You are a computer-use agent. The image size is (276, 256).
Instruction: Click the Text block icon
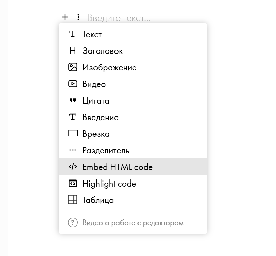[73, 34]
